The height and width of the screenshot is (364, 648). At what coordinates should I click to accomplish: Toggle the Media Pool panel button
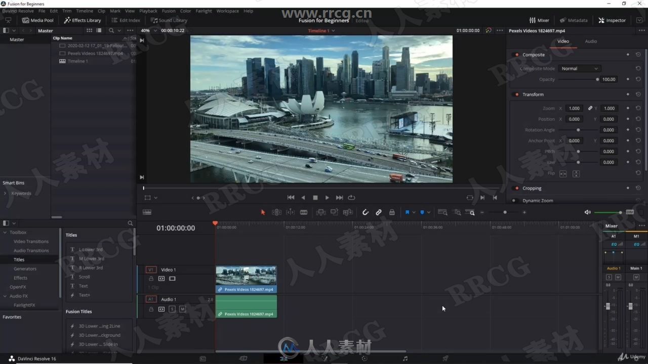coord(38,20)
